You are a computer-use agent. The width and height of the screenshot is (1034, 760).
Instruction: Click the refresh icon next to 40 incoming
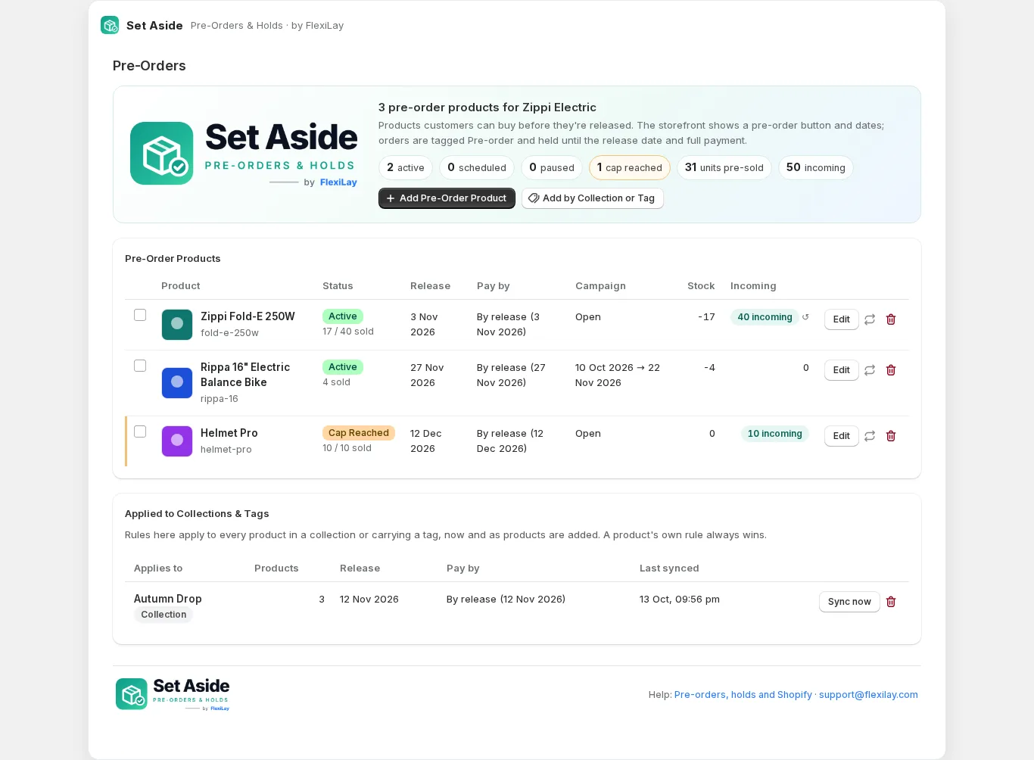click(805, 317)
